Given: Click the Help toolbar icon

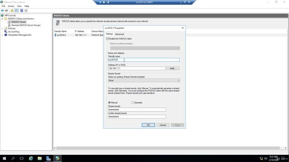Looking at the screenshot, I should [22, 11].
